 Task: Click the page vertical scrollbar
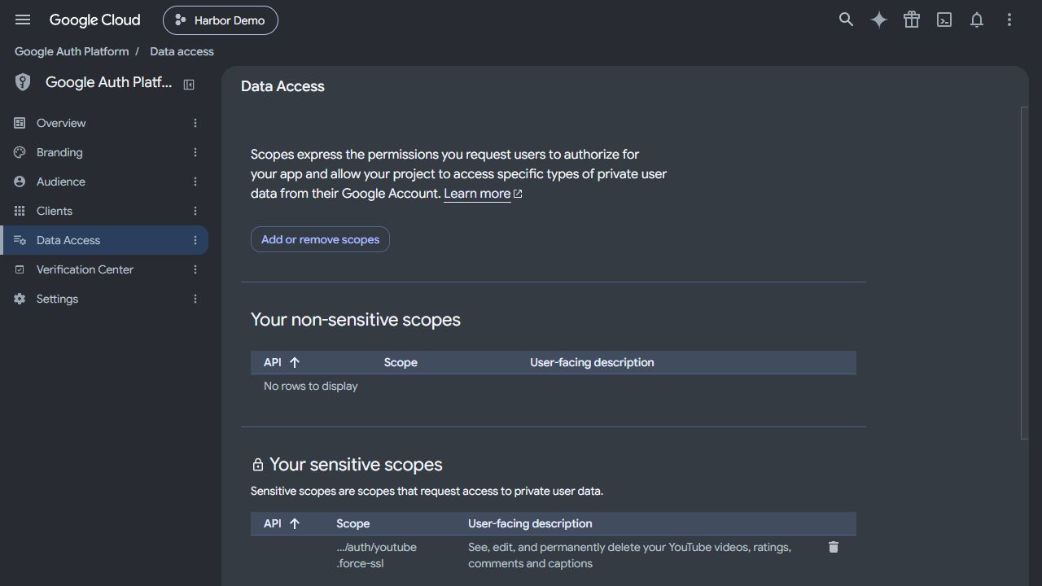click(x=1025, y=273)
